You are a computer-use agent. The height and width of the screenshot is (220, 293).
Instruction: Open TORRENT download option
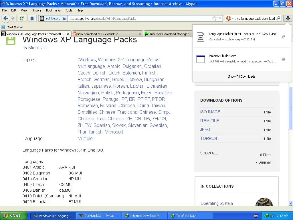(210, 138)
